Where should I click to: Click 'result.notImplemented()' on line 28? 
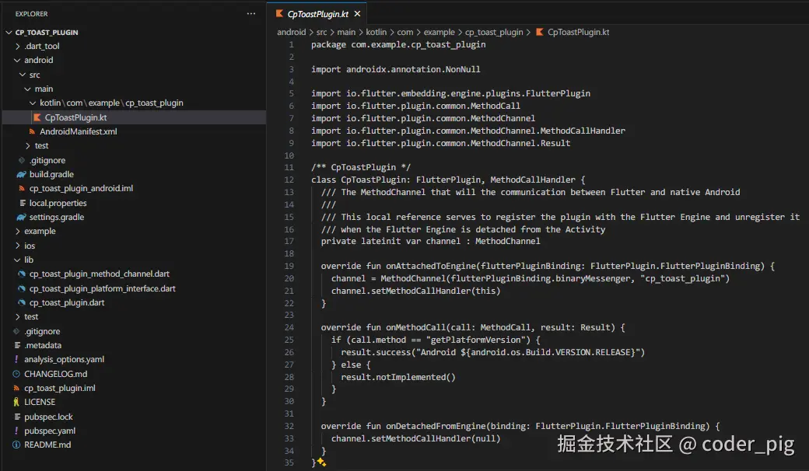coord(397,377)
